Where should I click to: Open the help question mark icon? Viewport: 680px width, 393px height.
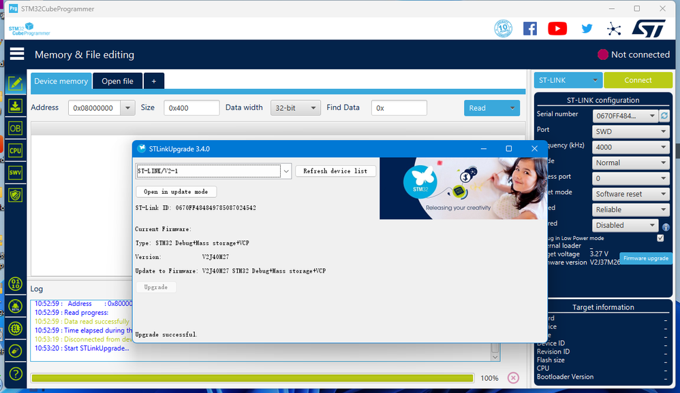coord(16,373)
